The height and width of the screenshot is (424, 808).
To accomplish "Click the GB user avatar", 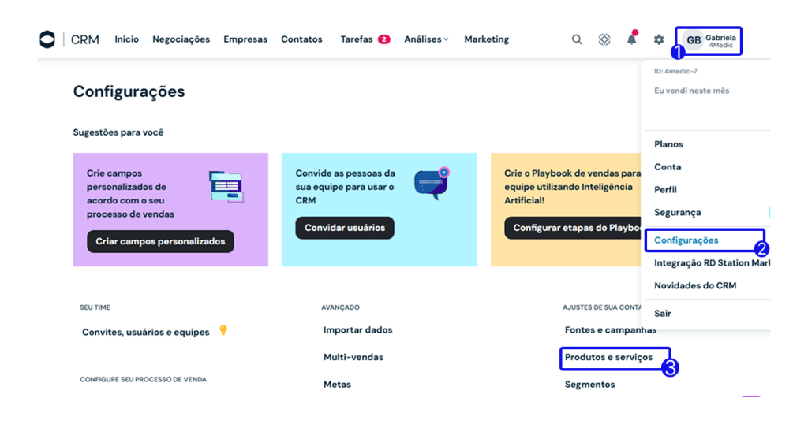I will point(694,40).
